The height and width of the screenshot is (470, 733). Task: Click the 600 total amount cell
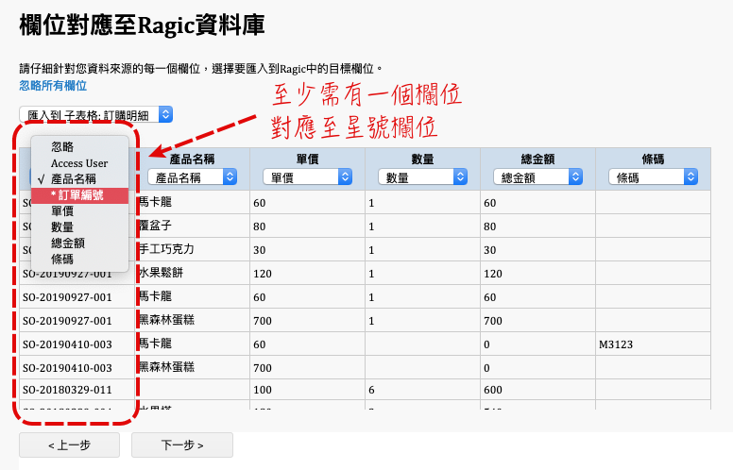pos(537,390)
